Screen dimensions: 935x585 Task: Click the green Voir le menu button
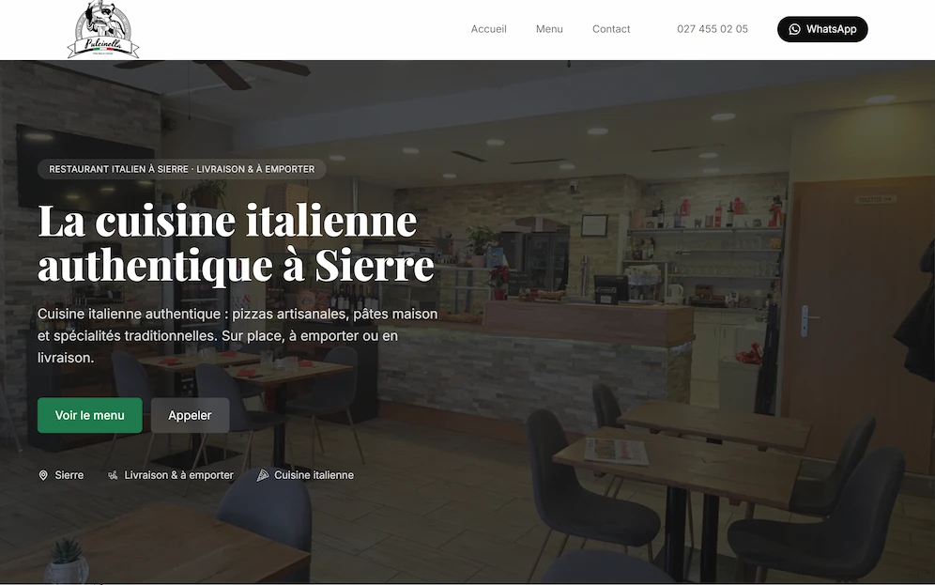[x=90, y=415]
